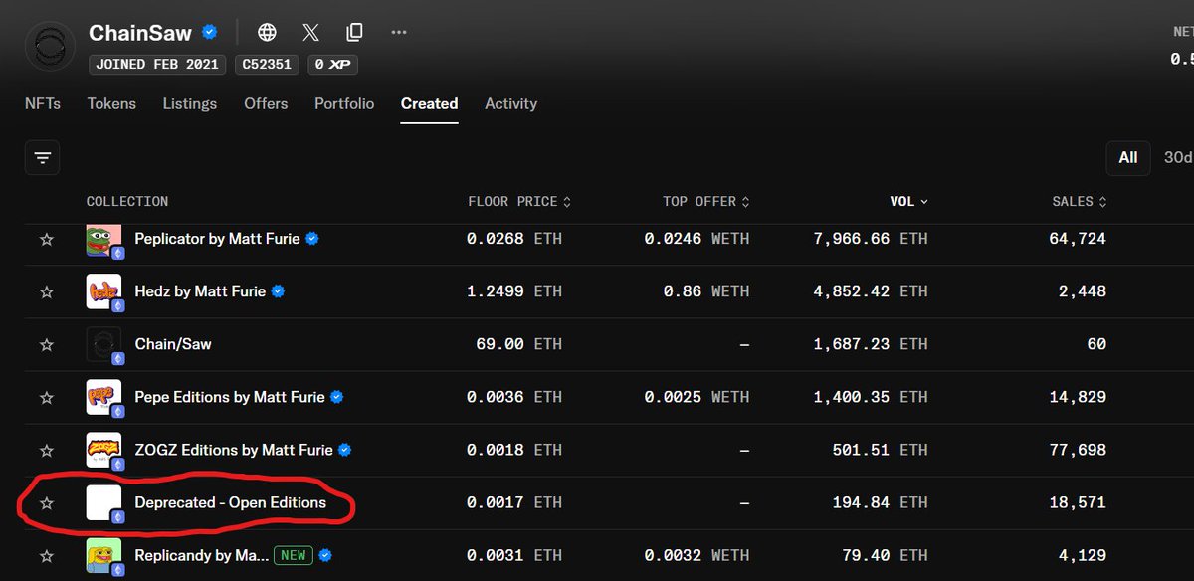The image size is (1194, 581).
Task: Open the three-dot more options menu
Action: [399, 32]
